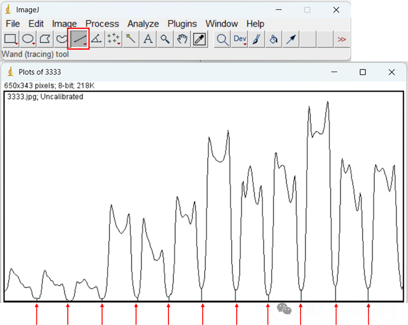
Task: Minimize the Plots of 3333 window
Action: (334, 72)
